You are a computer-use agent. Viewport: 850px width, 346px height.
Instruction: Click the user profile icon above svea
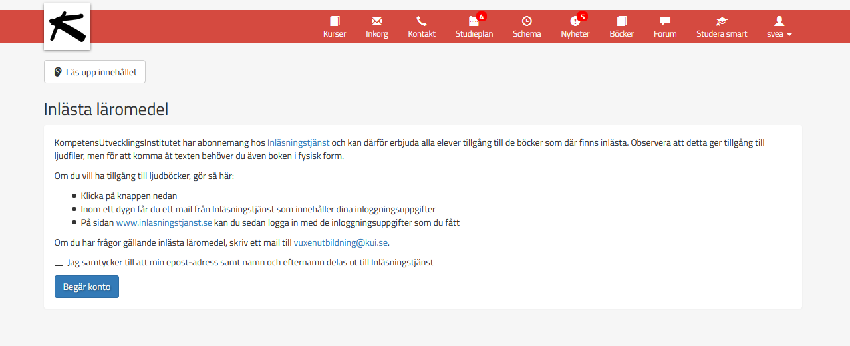[x=779, y=21]
